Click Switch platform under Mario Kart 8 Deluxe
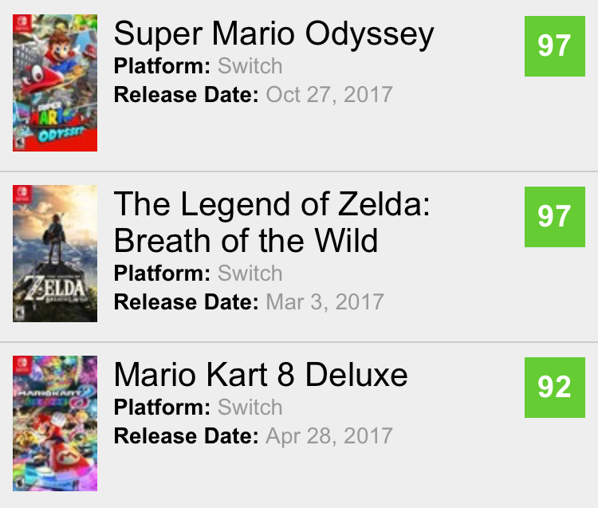 coord(250,407)
